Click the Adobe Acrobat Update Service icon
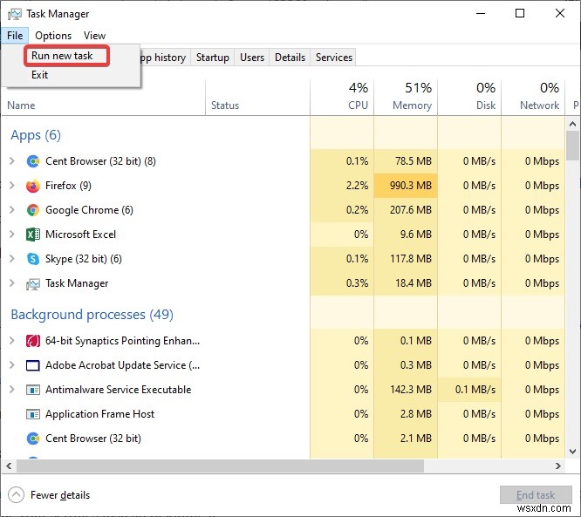 (x=33, y=365)
